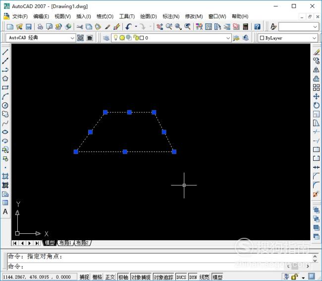Open the 标注(N) menu
Screen dimensions: 322x281
(x=171, y=16)
